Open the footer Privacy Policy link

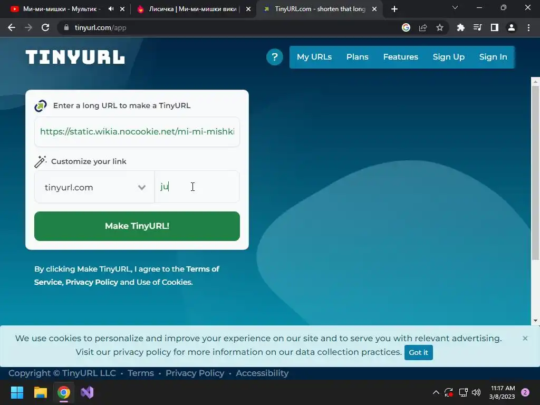(x=195, y=373)
